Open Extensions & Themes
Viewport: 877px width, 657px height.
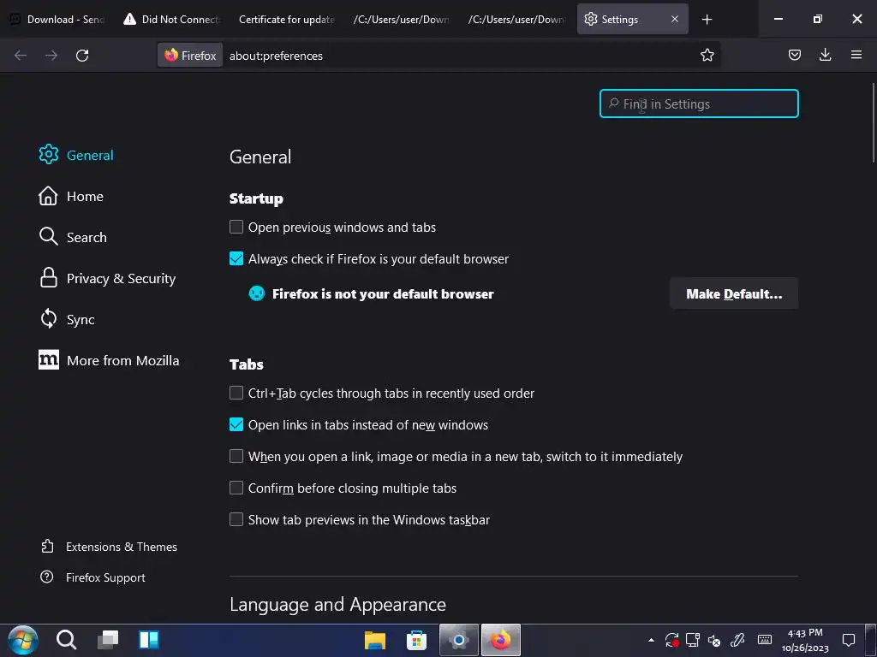[x=109, y=547]
